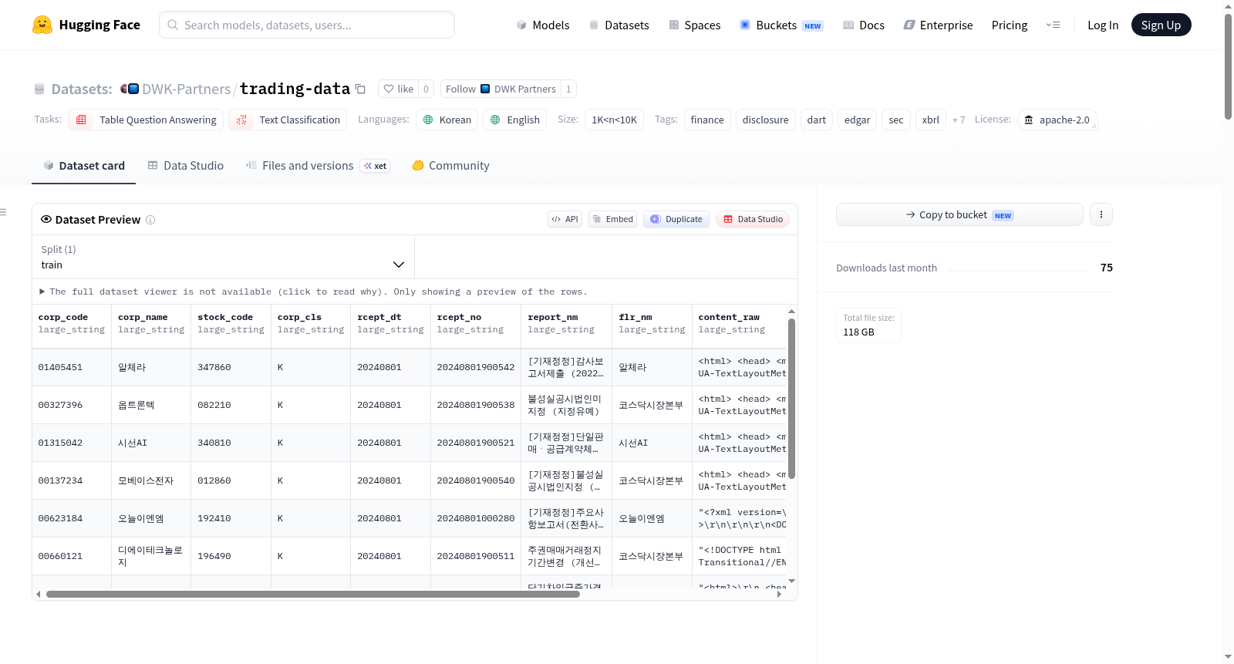Click the horizontal scrollbar of the preview table
Screen dimensions: 1234x664
coord(312,594)
